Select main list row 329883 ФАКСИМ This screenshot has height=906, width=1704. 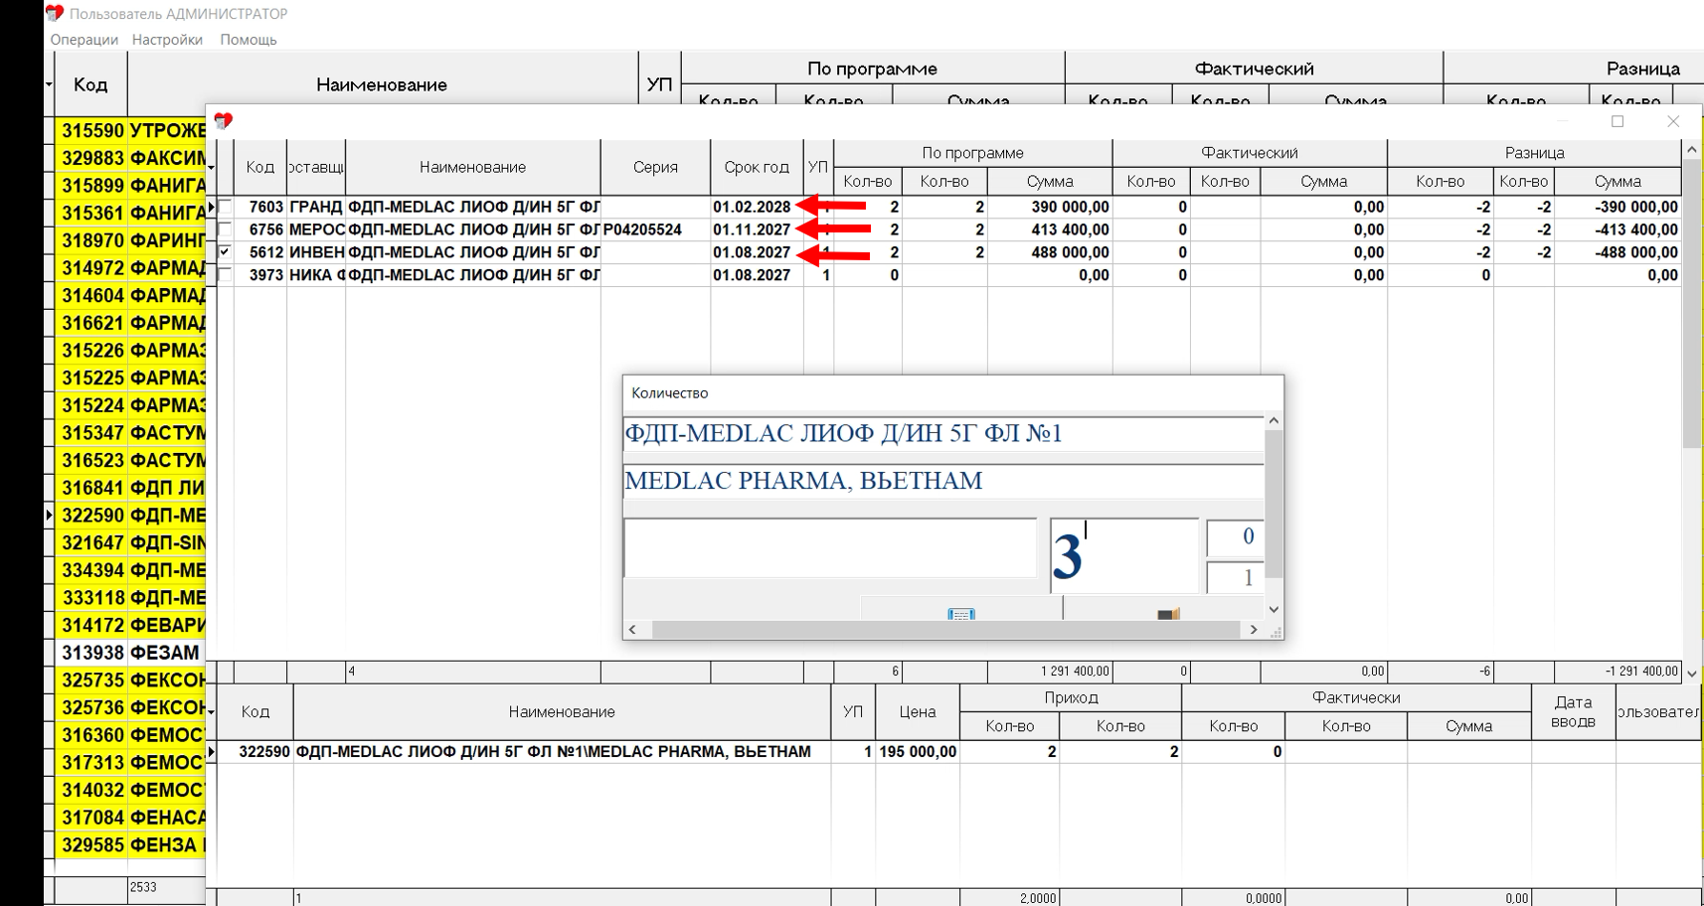pos(130,158)
